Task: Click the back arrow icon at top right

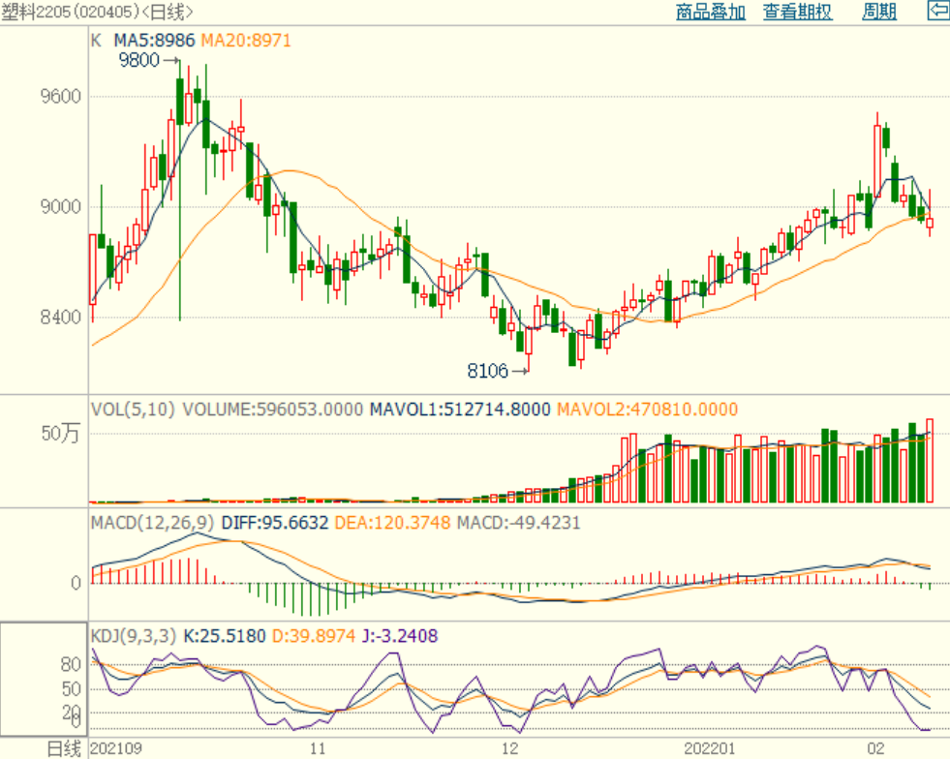Action: (x=937, y=11)
